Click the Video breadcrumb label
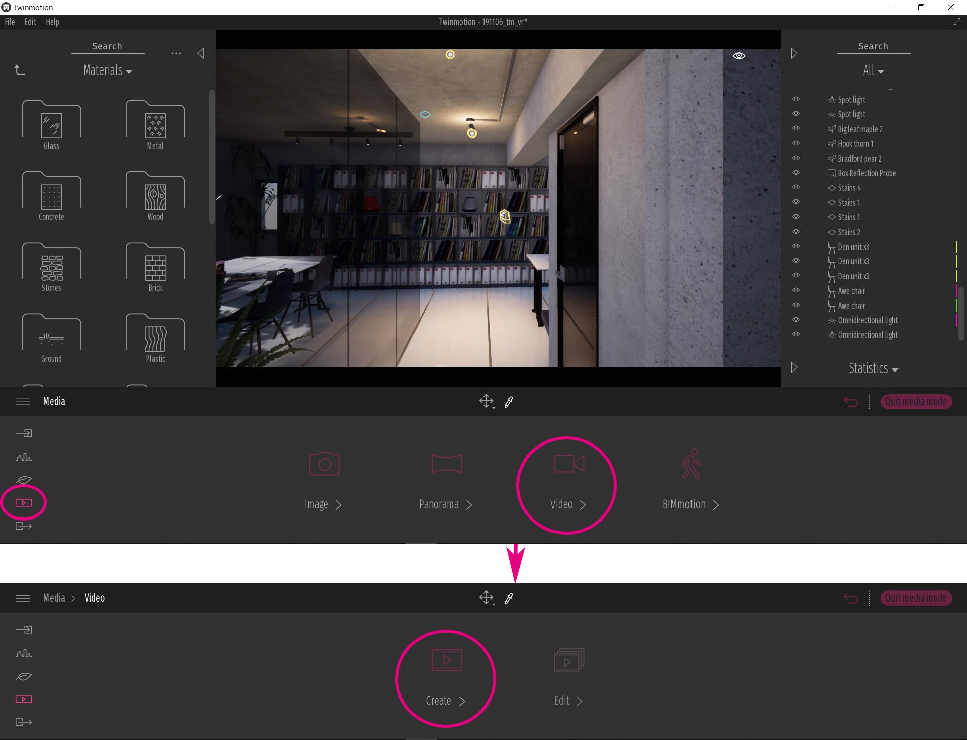 (95, 598)
